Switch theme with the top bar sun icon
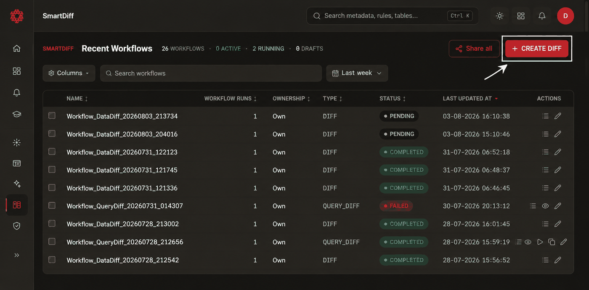 pos(499,16)
